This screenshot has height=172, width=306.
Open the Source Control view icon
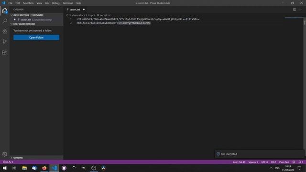(x=5, y=42)
